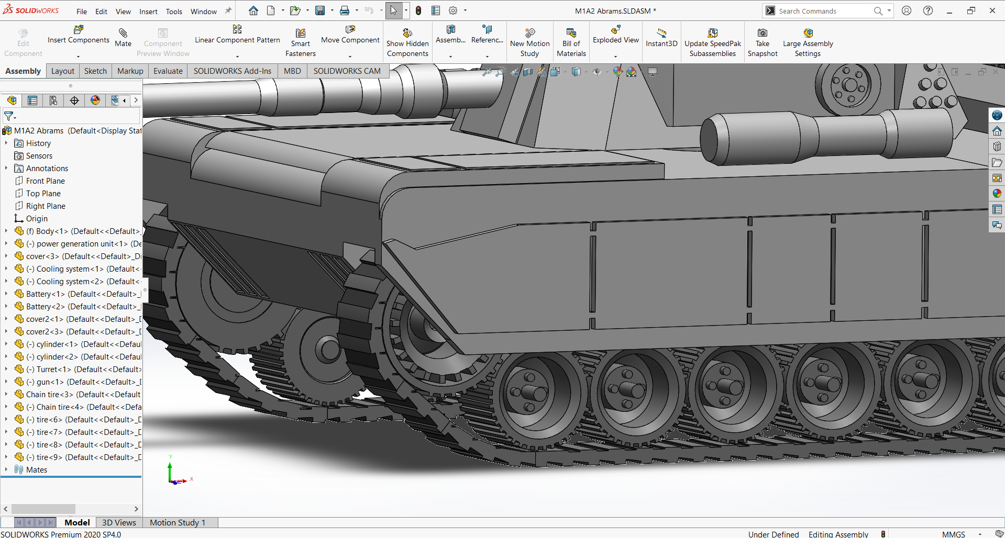This screenshot has width=1005, height=538.
Task: Click the Rebuild traffic light icon
Action: 418,10
